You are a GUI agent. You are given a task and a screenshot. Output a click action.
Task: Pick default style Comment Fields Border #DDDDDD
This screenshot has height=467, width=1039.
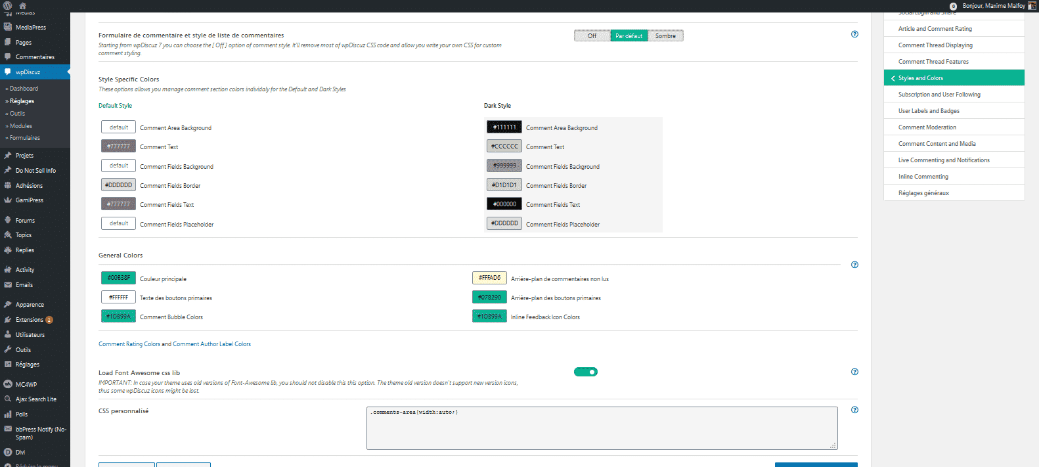point(118,185)
